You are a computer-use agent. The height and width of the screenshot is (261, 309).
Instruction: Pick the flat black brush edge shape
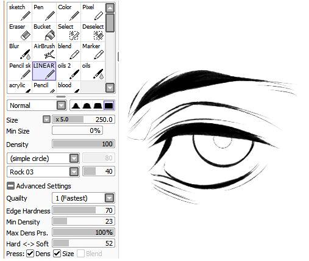point(108,105)
